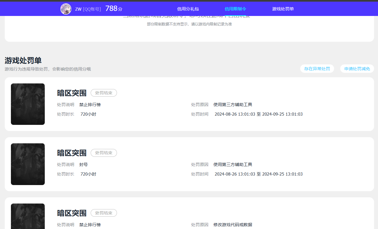Click the first 暗区突围 game thumbnail
This screenshot has width=378, height=229.
[28, 104]
